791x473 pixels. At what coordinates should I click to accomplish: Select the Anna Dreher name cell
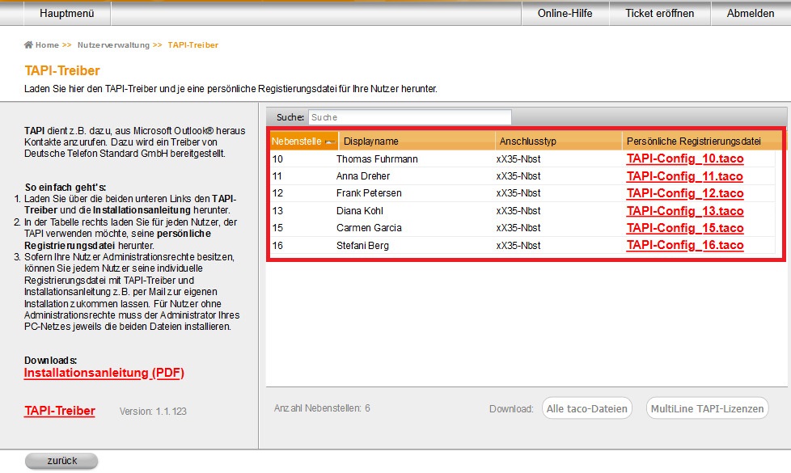click(x=363, y=176)
